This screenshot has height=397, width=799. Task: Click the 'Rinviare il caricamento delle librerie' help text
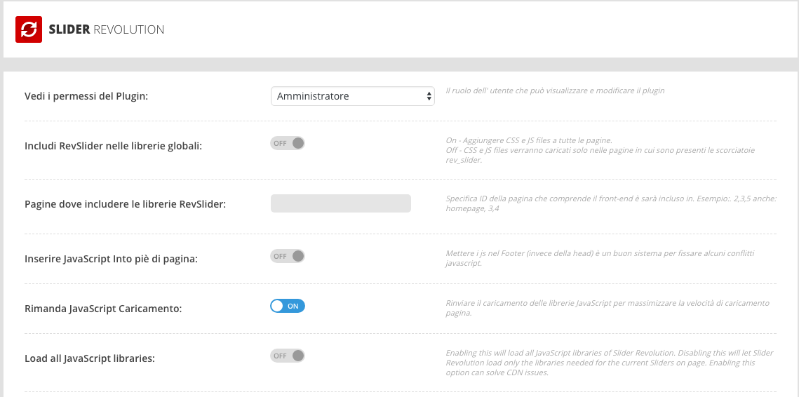click(x=607, y=309)
